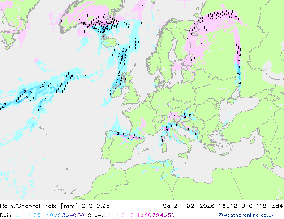Viewport: 284px width, 219px height.
Task: Click the forecast date 'Sa 21-02-2026'
Action: (189, 206)
